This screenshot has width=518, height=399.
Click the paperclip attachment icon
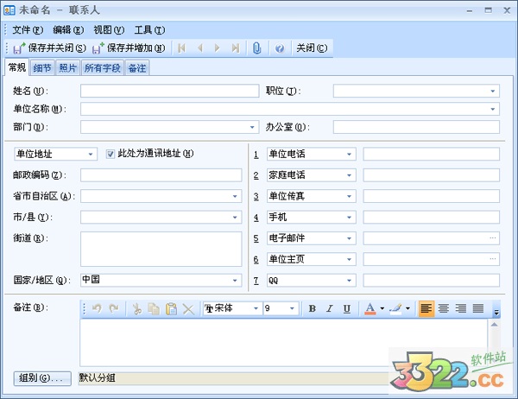tap(257, 48)
